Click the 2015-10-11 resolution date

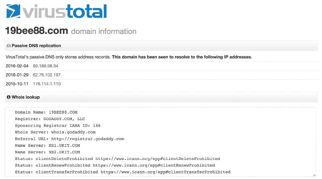(x=17, y=83)
